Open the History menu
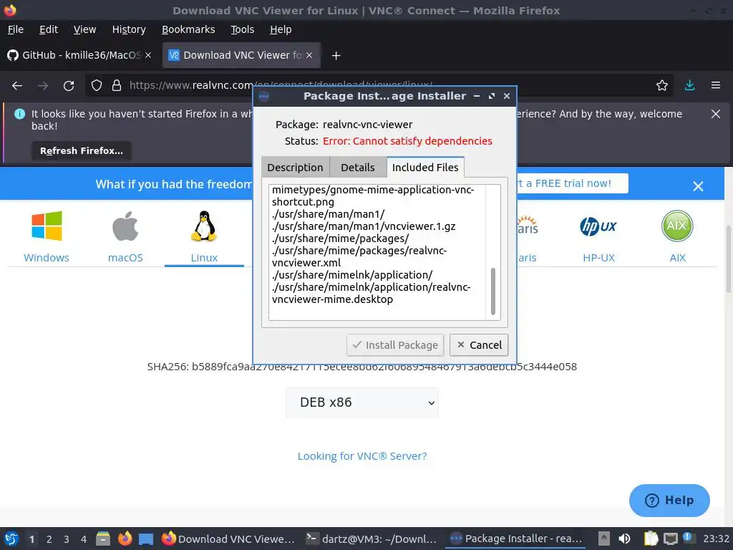The image size is (733, 550). pyautogui.click(x=129, y=29)
